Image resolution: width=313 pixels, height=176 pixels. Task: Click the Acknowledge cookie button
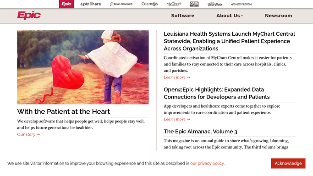[x=288, y=164]
